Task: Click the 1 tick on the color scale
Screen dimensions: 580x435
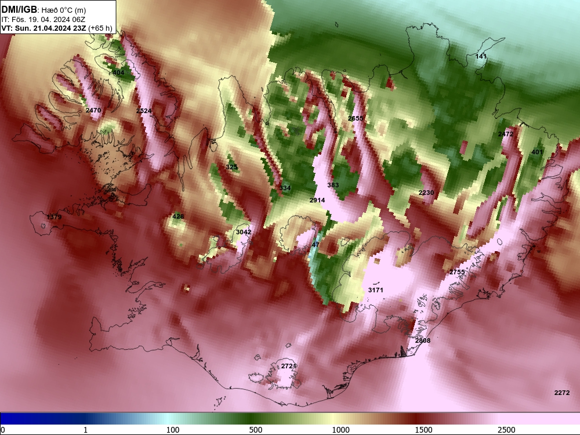Action: coord(85,430)
